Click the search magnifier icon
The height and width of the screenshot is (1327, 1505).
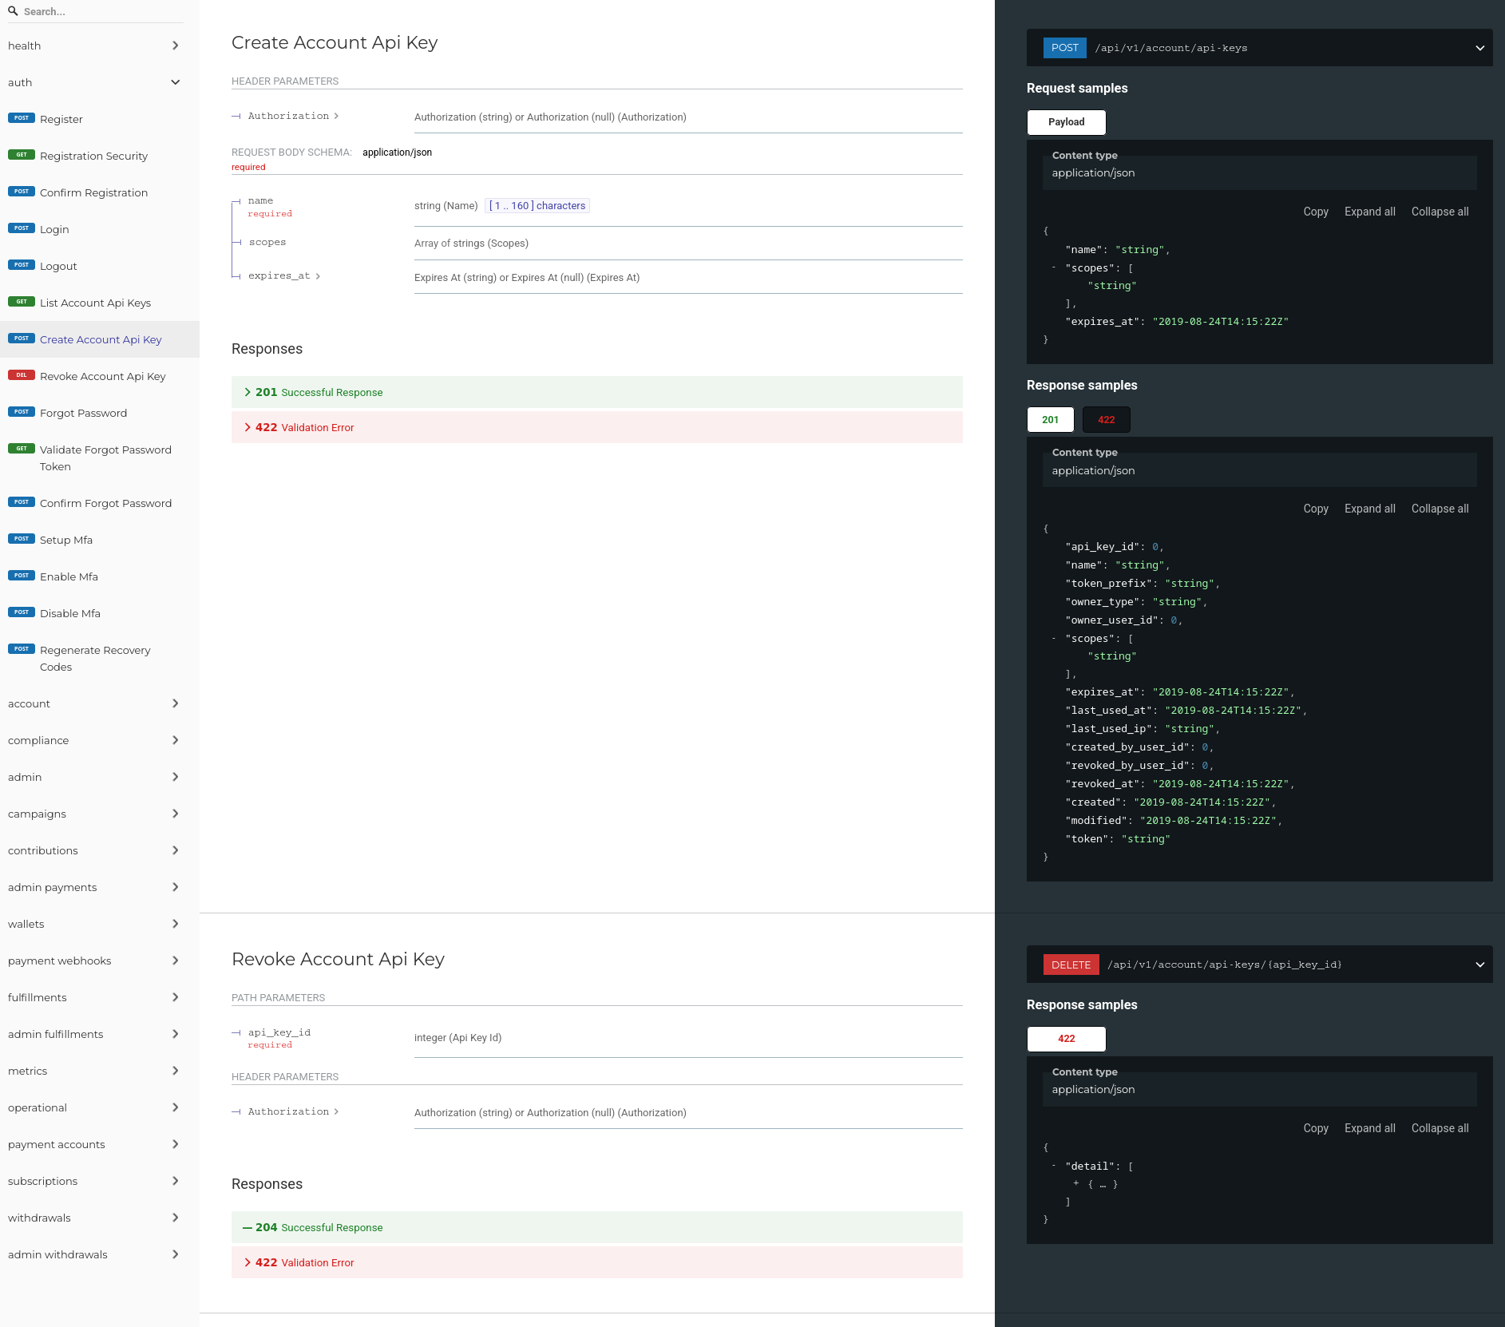pyautogui.click(x=13, y=11)
